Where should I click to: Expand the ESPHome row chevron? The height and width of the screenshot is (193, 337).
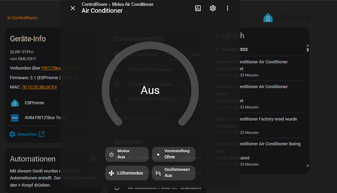(x=93, y=103)
